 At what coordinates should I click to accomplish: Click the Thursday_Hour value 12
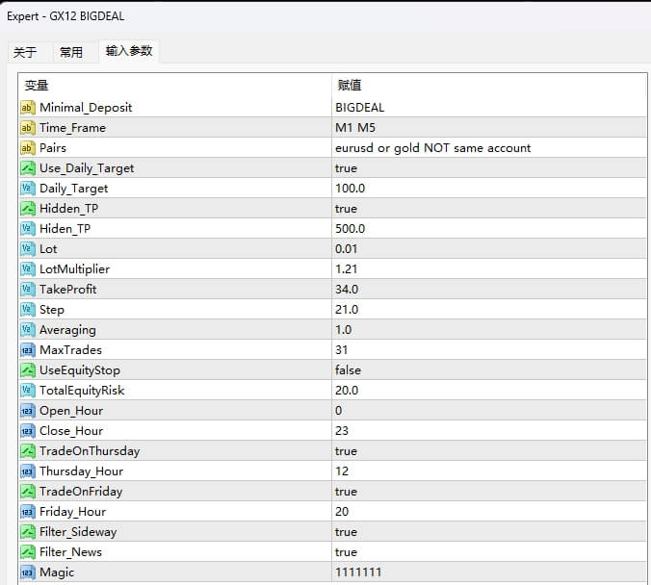click(x=342, y=471)
